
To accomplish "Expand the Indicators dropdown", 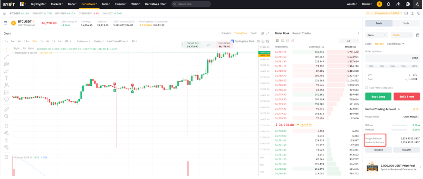I will (x=83, y=41).
